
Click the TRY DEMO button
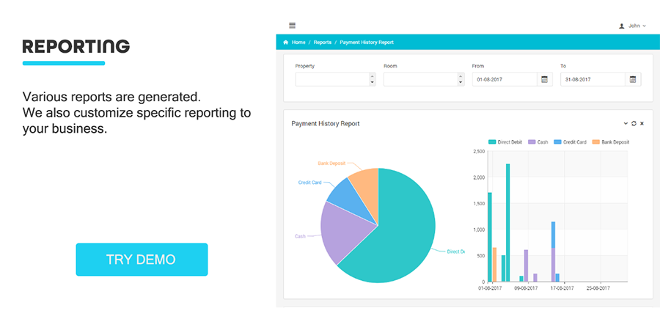click(x=142, y=260)
